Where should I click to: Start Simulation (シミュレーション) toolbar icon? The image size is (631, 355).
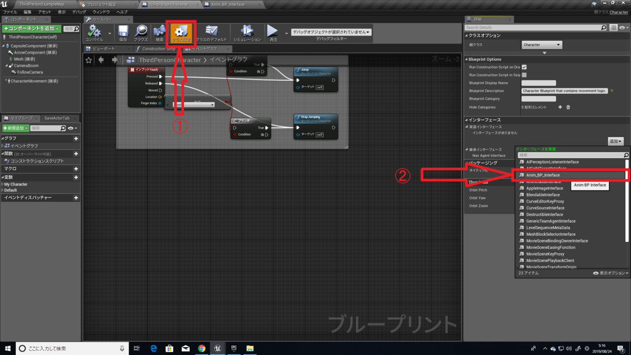click(247, 33)
